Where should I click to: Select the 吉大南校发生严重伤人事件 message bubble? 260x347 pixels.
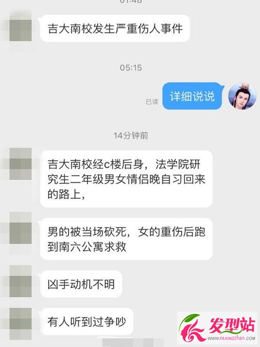click(115, 29)
